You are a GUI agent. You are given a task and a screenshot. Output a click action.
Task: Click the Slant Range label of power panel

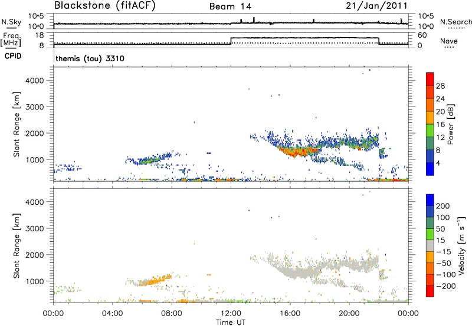[x=17, y=124]
